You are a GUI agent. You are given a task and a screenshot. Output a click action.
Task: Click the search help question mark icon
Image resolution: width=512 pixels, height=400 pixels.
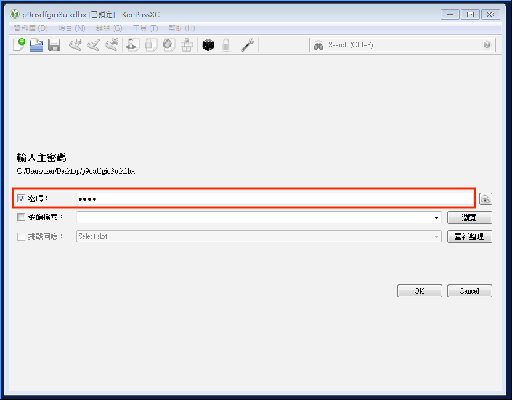click(x=487, y=45)
